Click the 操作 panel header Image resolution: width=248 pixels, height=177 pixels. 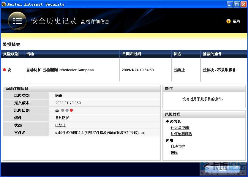pyautogui.click(x=204, y=88)
